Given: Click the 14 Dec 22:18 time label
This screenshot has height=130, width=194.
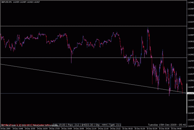Looking at the screenshot, I should point(103,129).
